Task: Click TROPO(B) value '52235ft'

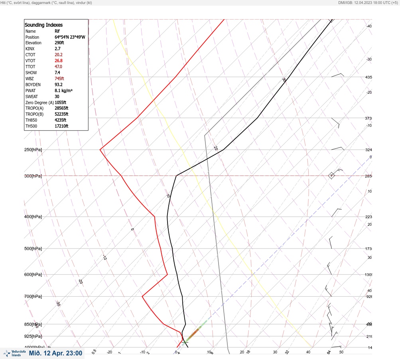Action: pyautogui.click(x=61, y=114)
